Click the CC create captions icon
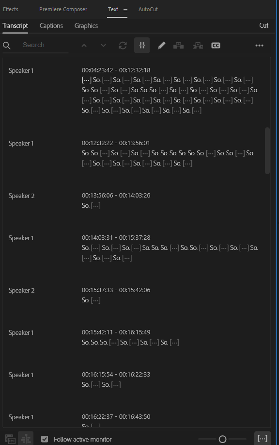The height and width of the screenshot is (445, 279). 215,45
